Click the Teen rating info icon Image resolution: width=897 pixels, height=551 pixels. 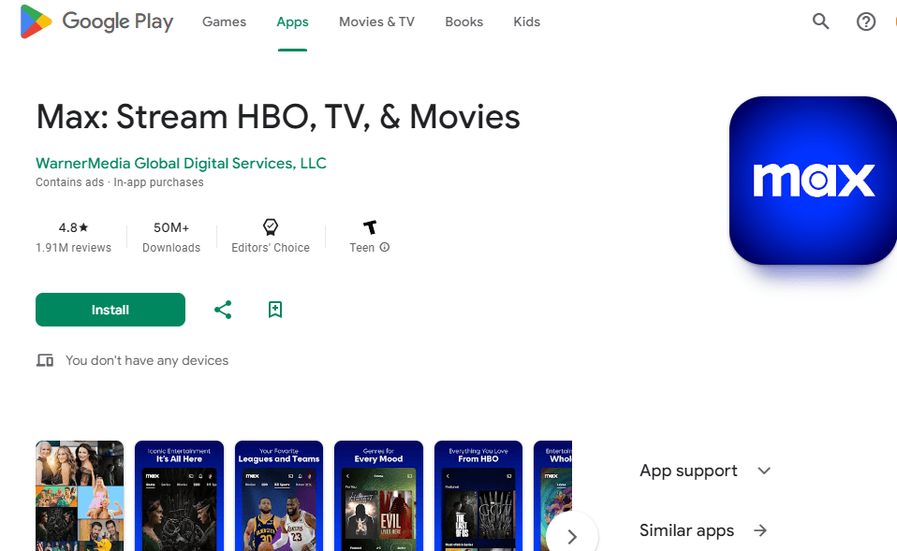point(385,247)
